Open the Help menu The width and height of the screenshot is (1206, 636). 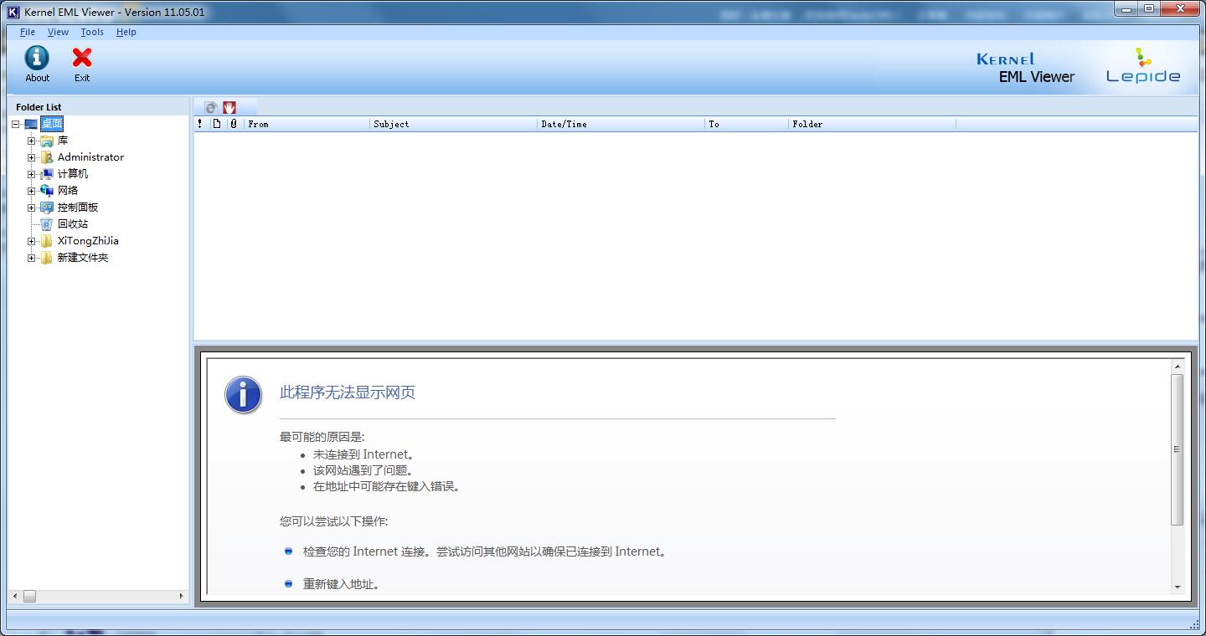coord(126,32)
